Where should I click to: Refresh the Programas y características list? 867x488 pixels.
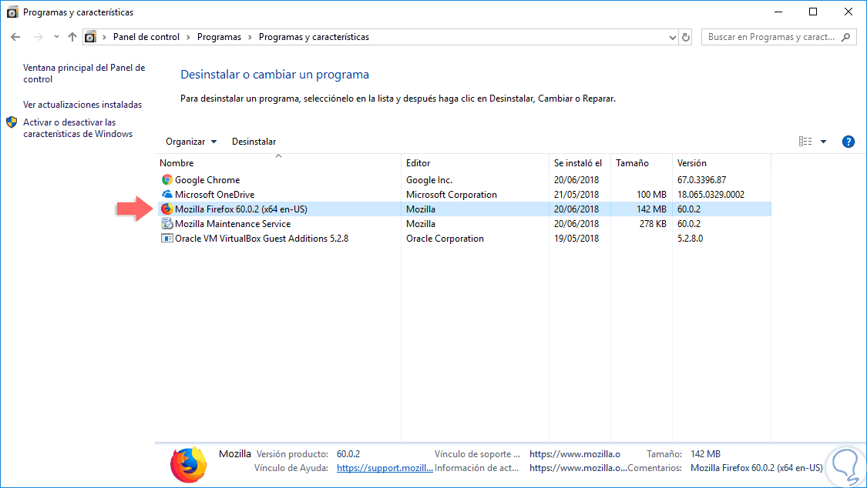(686, 37)
